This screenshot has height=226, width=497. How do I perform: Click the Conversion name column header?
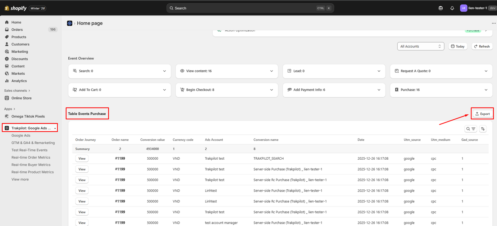click(x=266, y=140)
